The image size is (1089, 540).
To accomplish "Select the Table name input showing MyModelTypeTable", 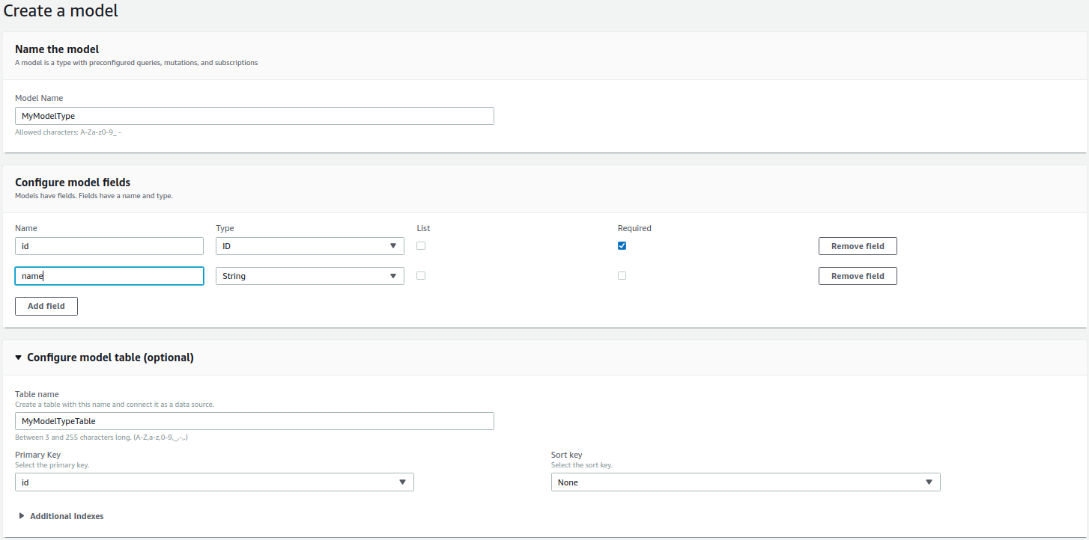I will tap(254, 420).
